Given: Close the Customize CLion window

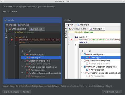Looking at the screenshot, I should (x=123, y=1).
